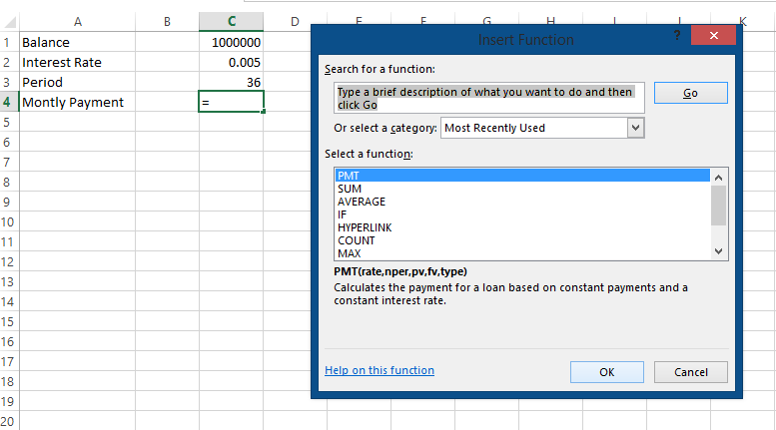This screenshot has width=776, height=430.
Task: Click the Cancel button
Action: pos(691,372)
